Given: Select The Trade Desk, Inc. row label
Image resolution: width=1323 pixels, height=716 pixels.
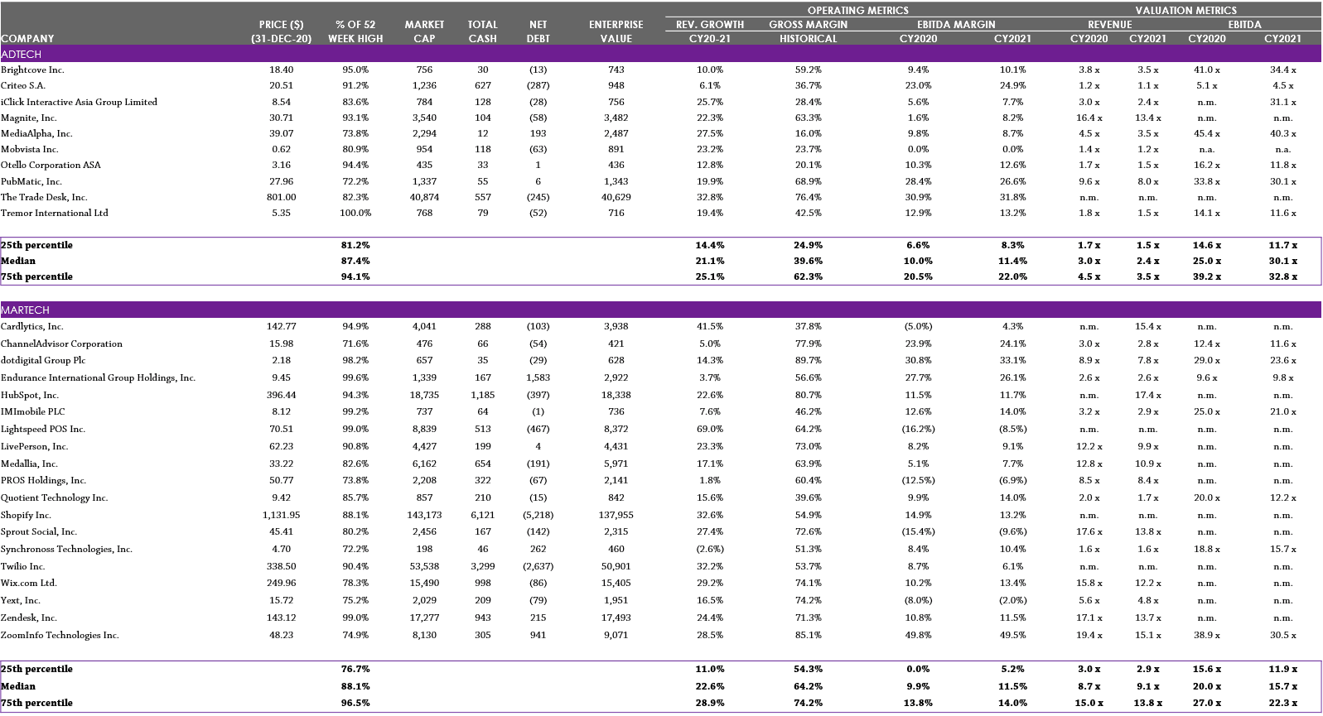Looking at the screenshot, I should pos(44,197).
